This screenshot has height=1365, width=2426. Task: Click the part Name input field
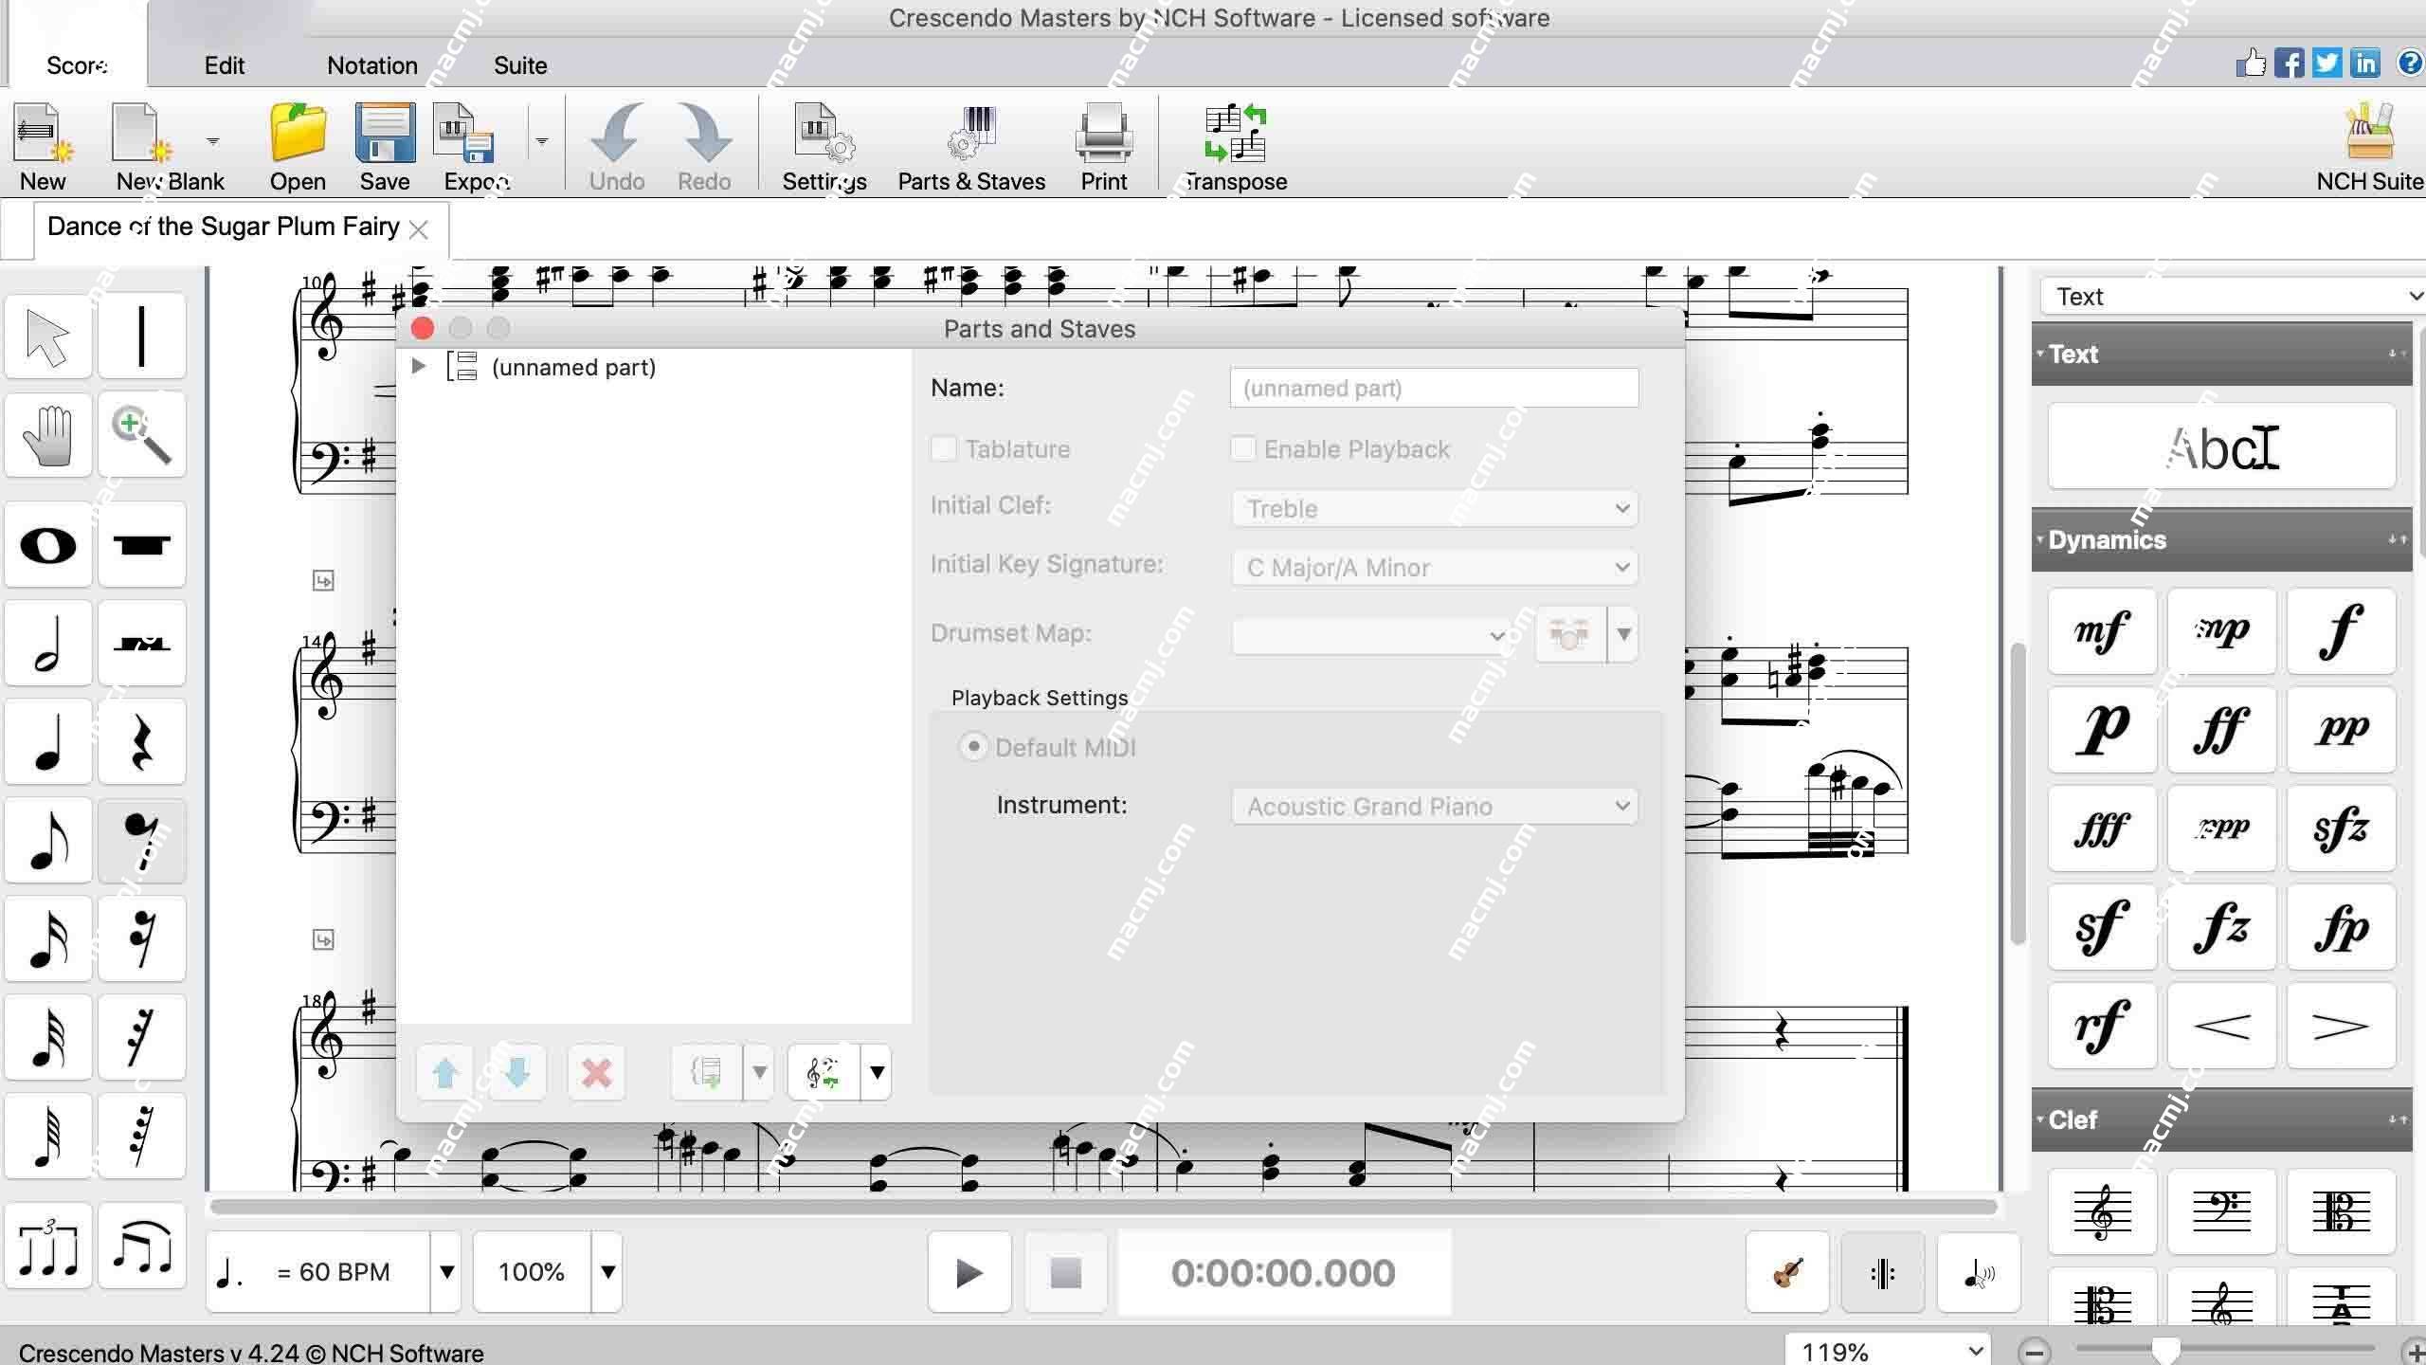click(1434, 388)
